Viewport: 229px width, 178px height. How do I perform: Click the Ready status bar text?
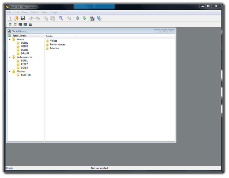tap(9, 168)
